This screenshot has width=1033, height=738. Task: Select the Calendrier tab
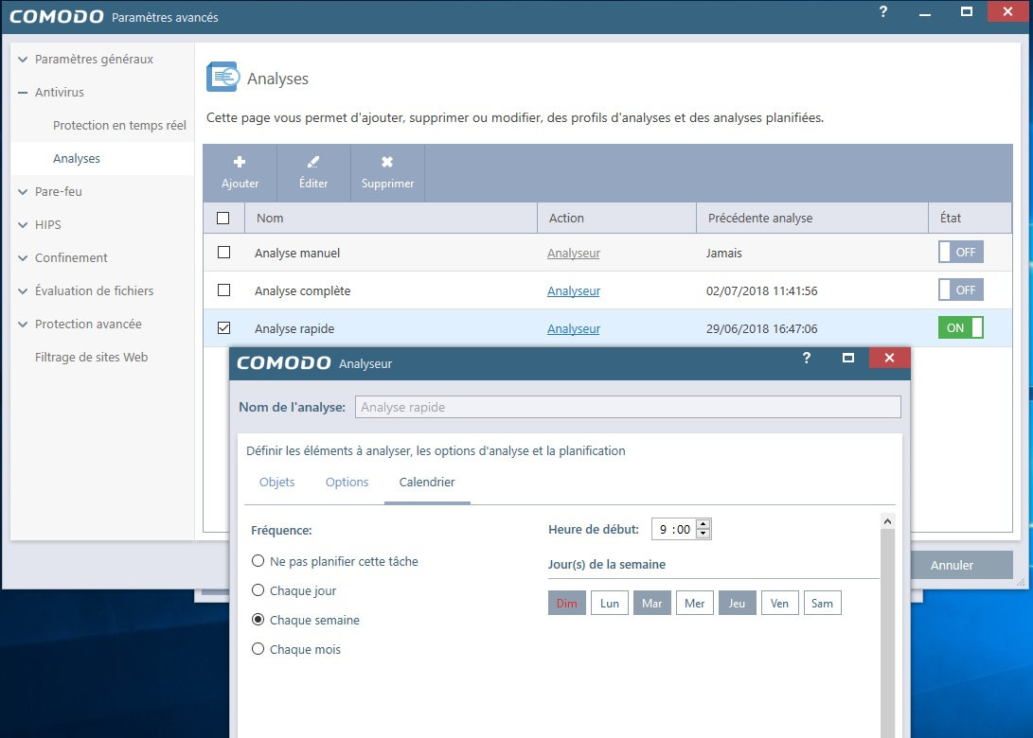[x=427, y=482]
